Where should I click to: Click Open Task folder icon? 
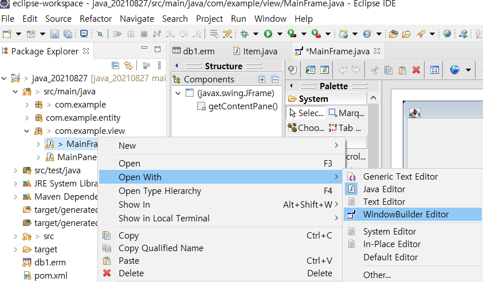pyautogui.click(x=406, y=34)
